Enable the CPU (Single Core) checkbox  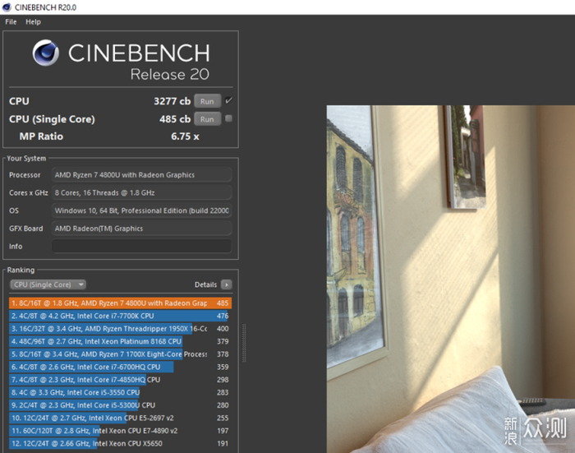coord(228,118)
